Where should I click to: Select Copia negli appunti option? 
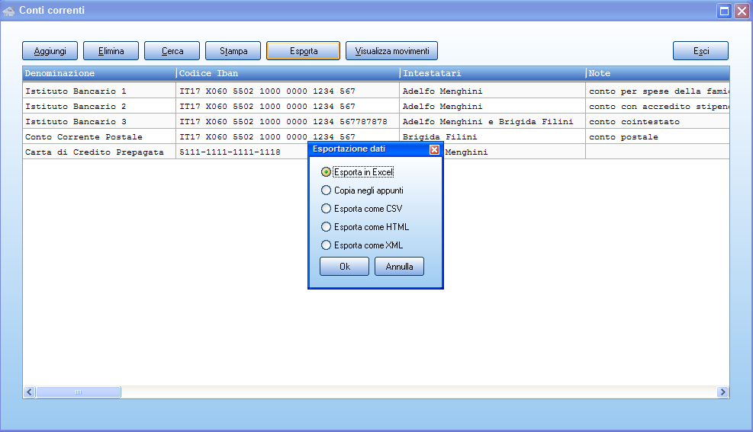click(362, 190)
